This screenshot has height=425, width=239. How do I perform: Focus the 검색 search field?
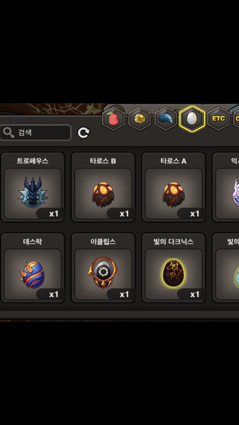35,133
